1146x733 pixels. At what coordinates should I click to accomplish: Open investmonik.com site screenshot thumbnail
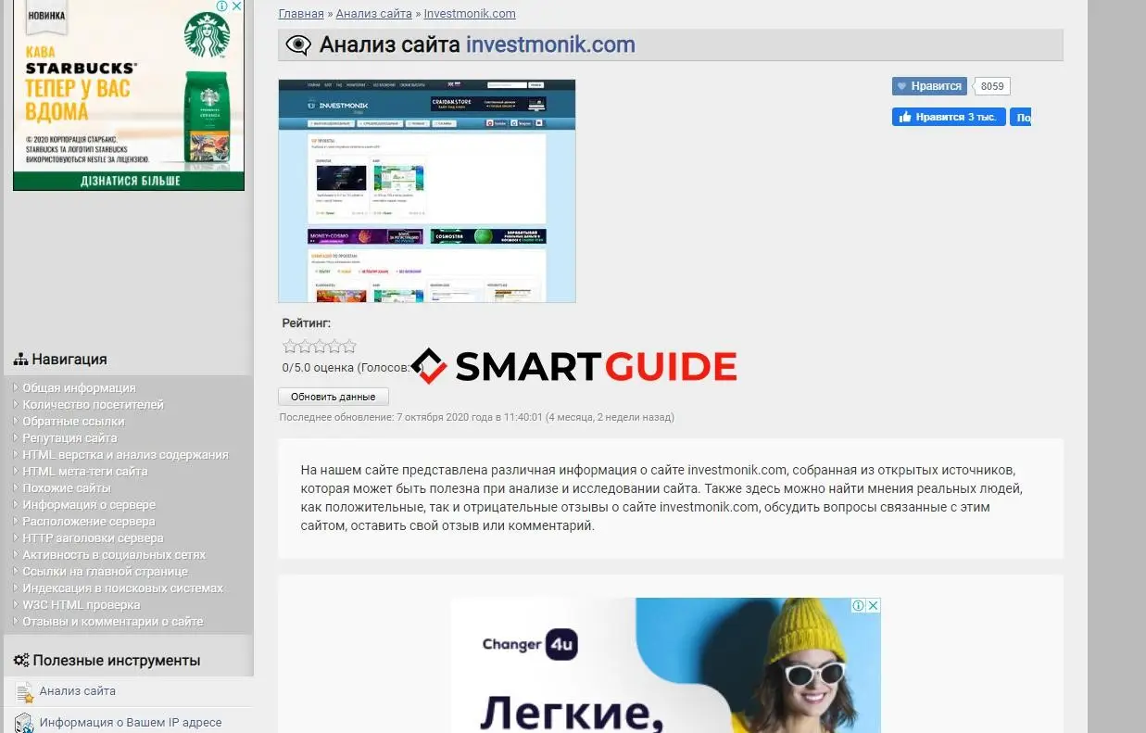427,191
